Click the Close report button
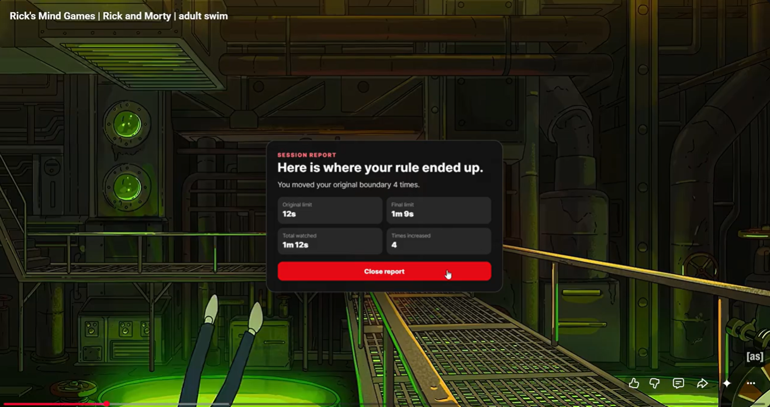This screenshot has width=770, height=407. (384, 272)
